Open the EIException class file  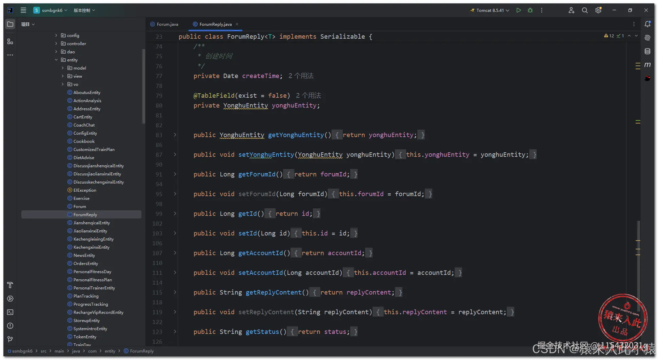coord(85,190)
